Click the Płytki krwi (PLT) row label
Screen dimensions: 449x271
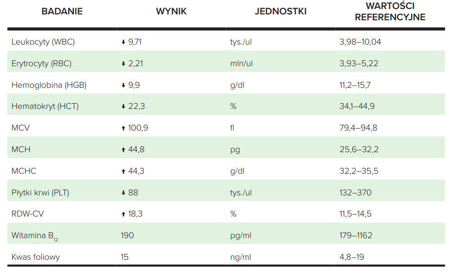(40, 193)
